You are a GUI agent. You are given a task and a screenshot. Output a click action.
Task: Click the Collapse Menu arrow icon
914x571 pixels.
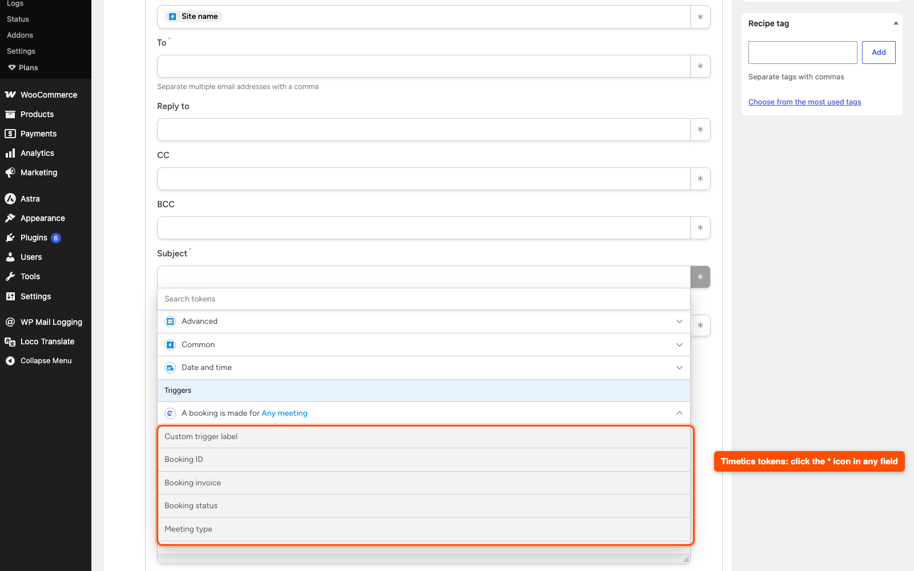coord(10,361)
